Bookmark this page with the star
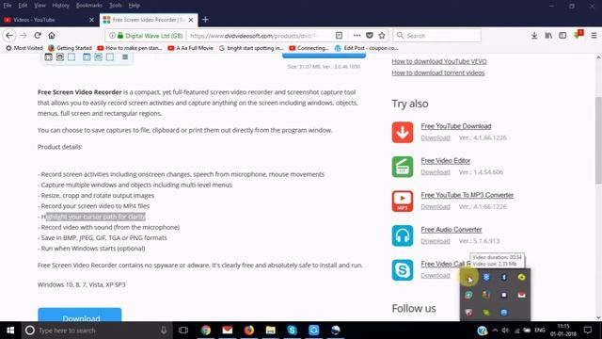The width and height of the screenshot is (602, 339). (382, 36)
